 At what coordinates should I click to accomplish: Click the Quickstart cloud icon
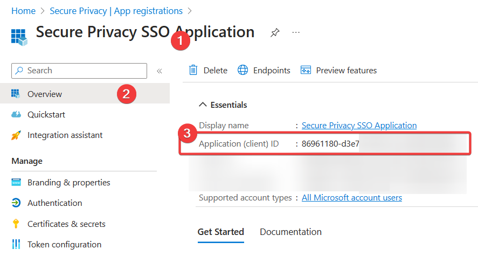pos(16,115)
